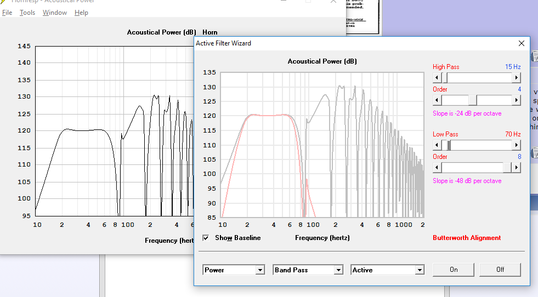Click the Frequency (hertz) label in wizard

322,238
